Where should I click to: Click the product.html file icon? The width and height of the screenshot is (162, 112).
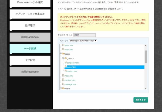pos(66,71)
